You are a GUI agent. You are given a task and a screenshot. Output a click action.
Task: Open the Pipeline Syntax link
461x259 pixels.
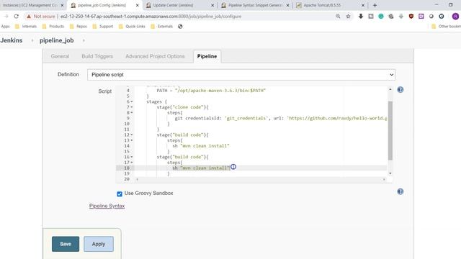tap(107, 206)
